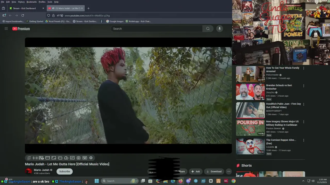This screenshot has height=185, width=330.
Task: Open more actions ellipsis under the video
Action: point(228,171)
